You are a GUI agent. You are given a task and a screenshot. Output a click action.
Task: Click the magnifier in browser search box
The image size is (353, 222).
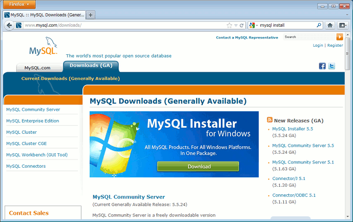click(x=319, y=25)
